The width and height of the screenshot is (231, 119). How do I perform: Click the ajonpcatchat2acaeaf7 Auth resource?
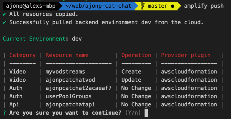click(x=79, y=88)
